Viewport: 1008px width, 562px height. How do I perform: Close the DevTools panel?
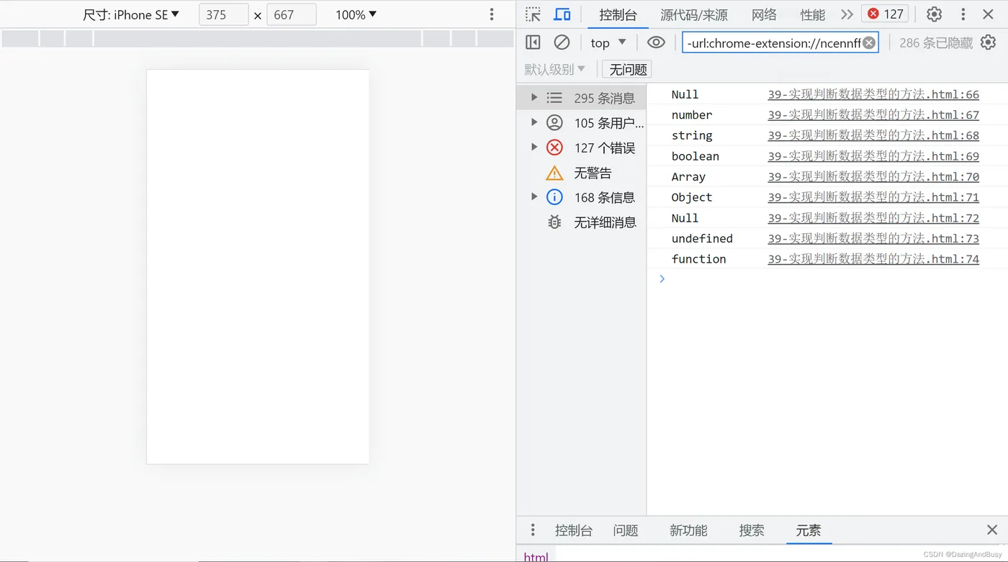pyautogui.click(x=988, y=14)
